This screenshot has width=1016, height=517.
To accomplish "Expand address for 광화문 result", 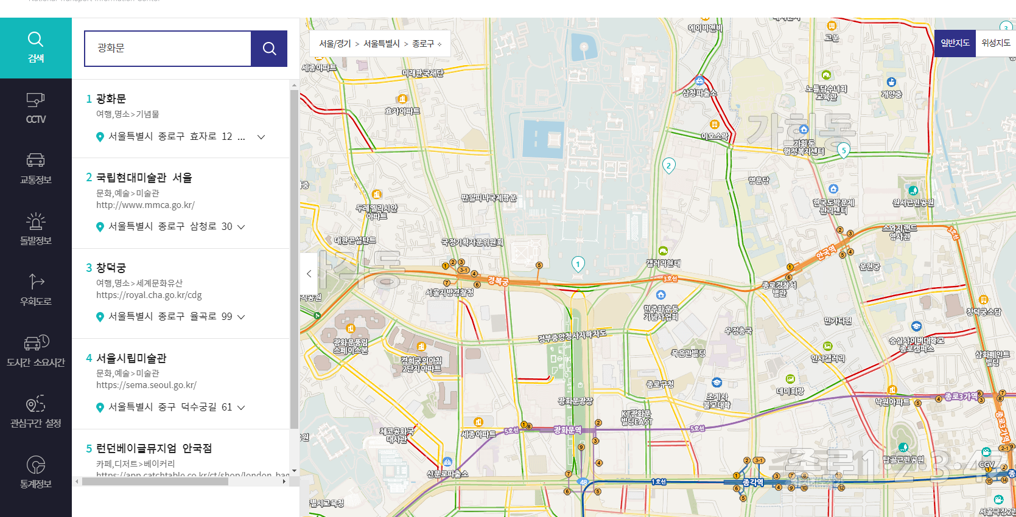I will point(261,137).
